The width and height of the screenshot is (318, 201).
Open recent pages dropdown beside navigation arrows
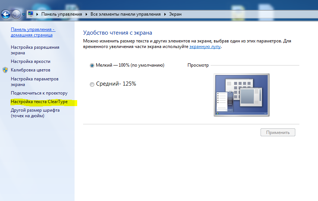click(23, 15)
